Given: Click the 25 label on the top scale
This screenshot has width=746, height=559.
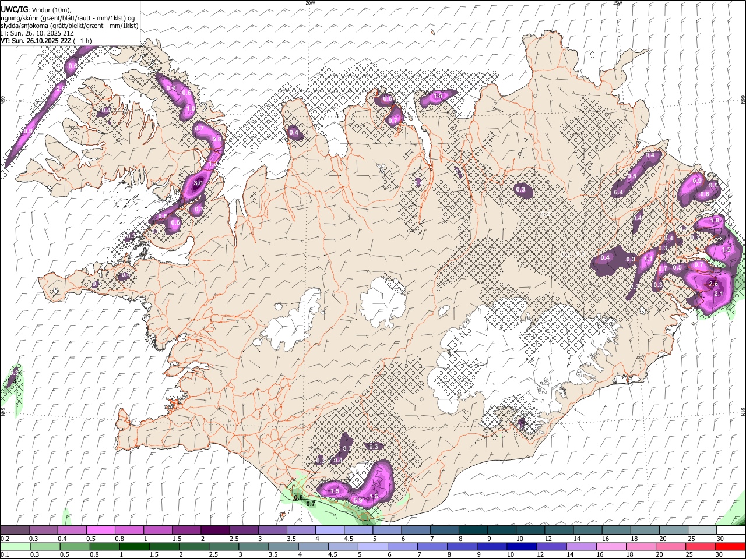Looking at the screenshot, I should tap(691, 539).
